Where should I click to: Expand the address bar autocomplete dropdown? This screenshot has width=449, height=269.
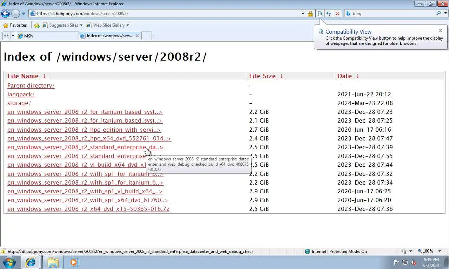(303, 14)
